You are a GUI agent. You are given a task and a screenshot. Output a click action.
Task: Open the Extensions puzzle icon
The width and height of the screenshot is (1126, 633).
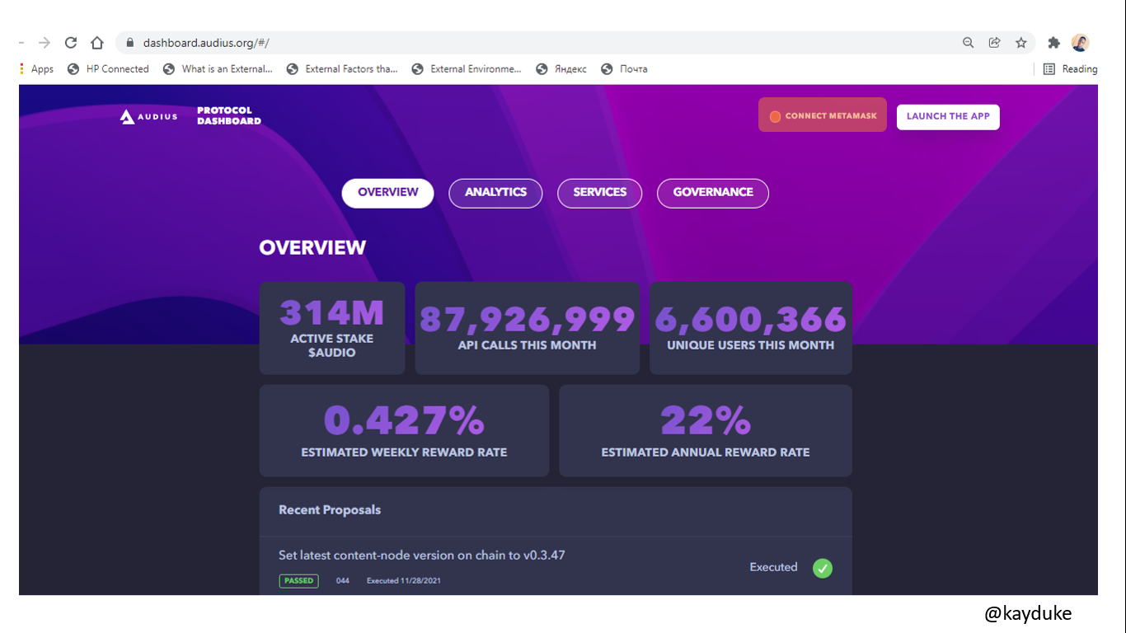click(x=1053, y=43)
